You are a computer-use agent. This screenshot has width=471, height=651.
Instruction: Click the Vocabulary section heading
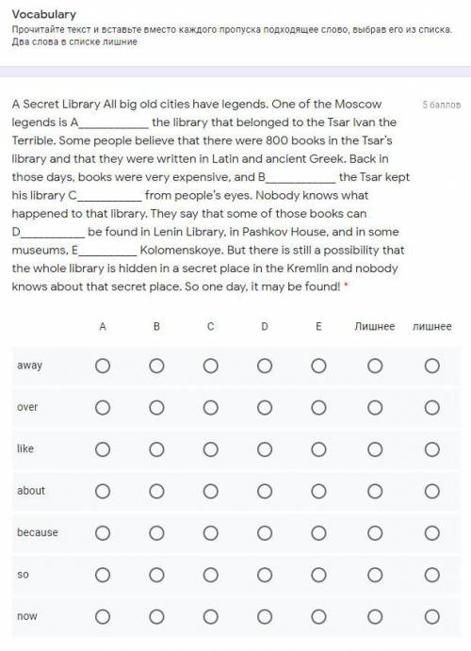tap(44, 14)
